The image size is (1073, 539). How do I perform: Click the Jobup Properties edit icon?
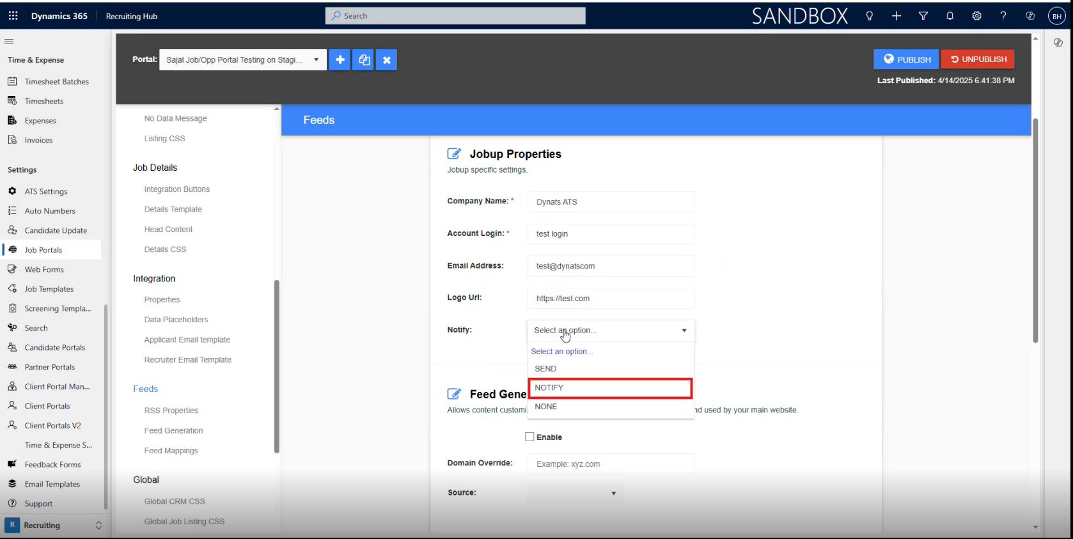click(x=454, y=153)
